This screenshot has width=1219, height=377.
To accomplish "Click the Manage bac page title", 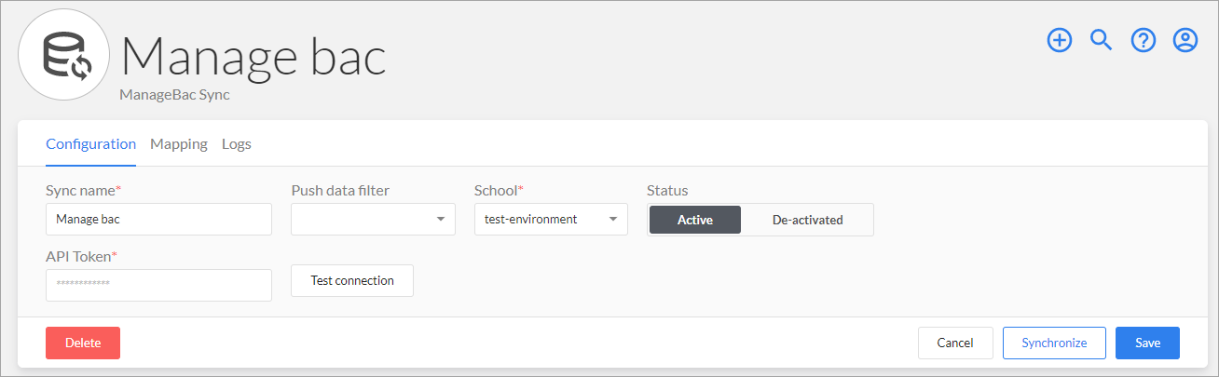I will [253, 55].
